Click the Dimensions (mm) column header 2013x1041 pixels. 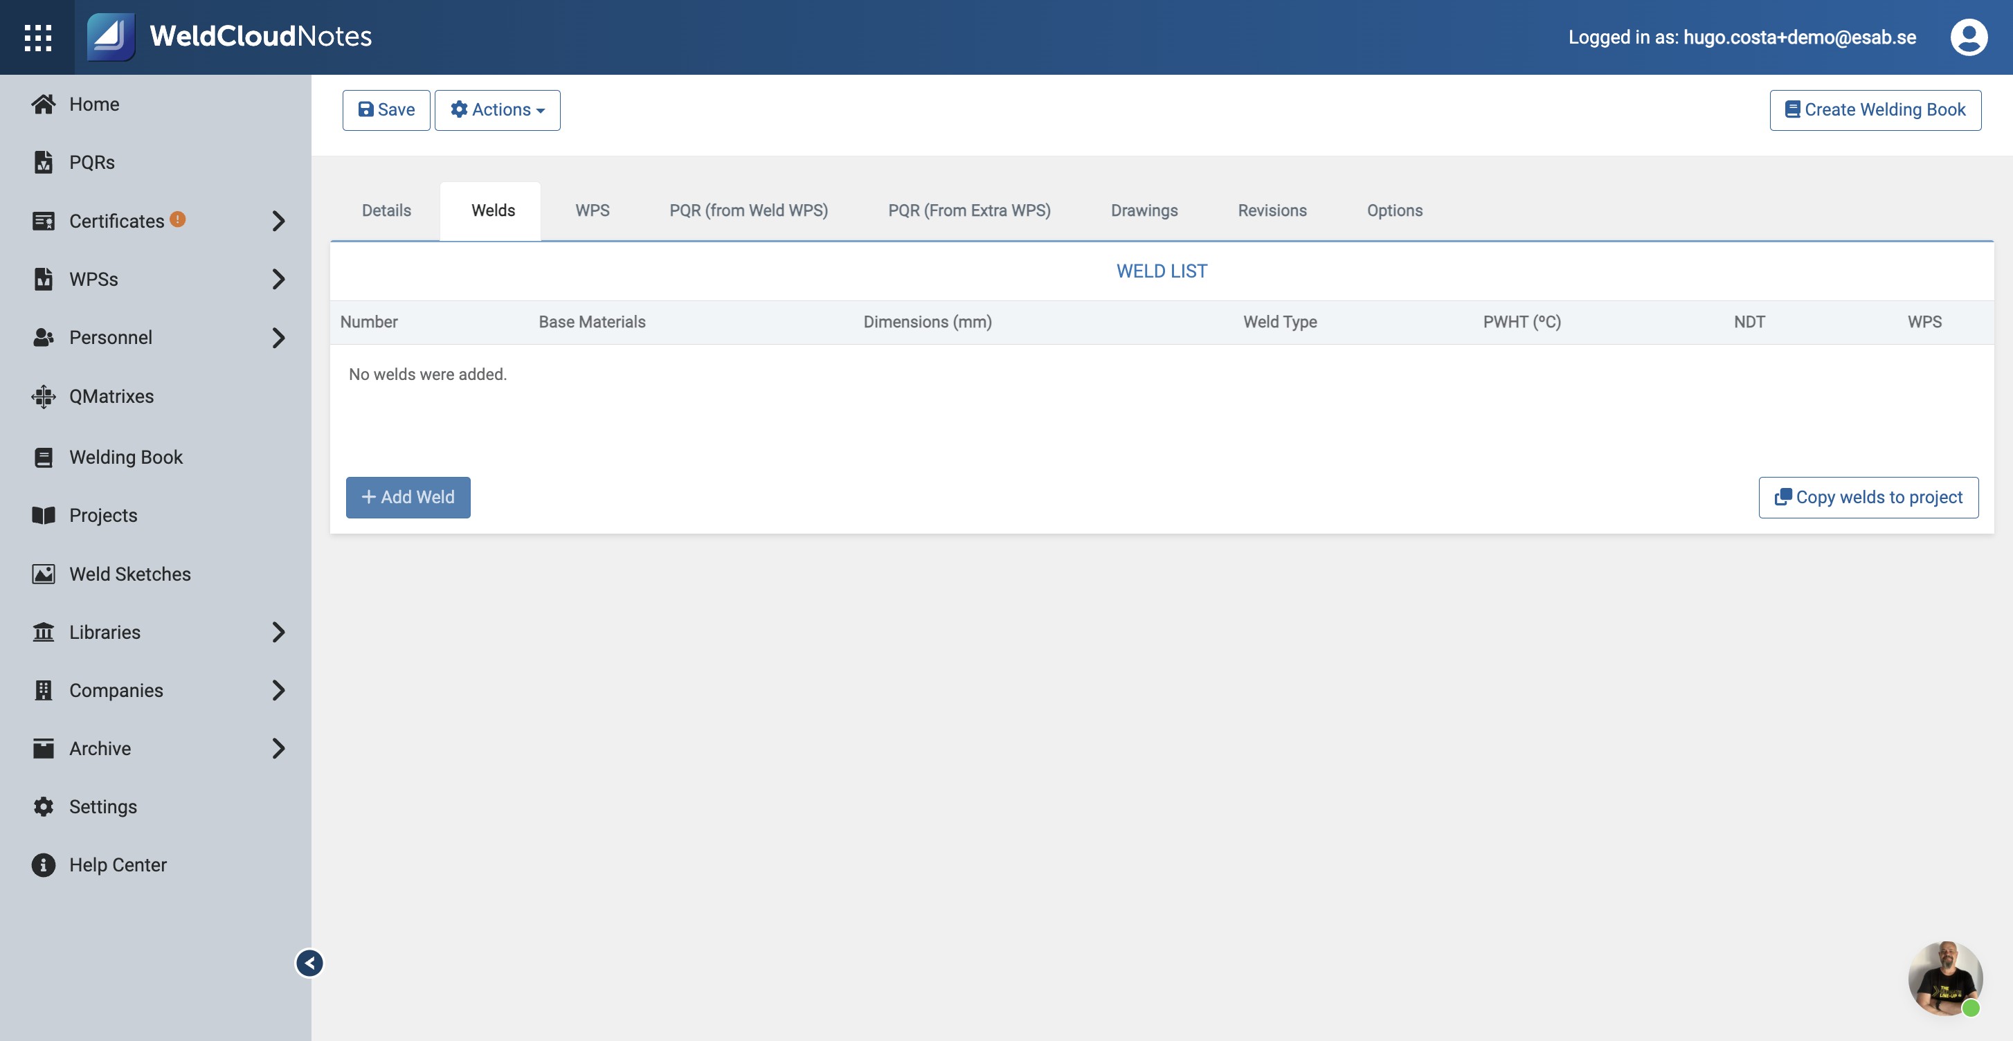pos(927,322)
